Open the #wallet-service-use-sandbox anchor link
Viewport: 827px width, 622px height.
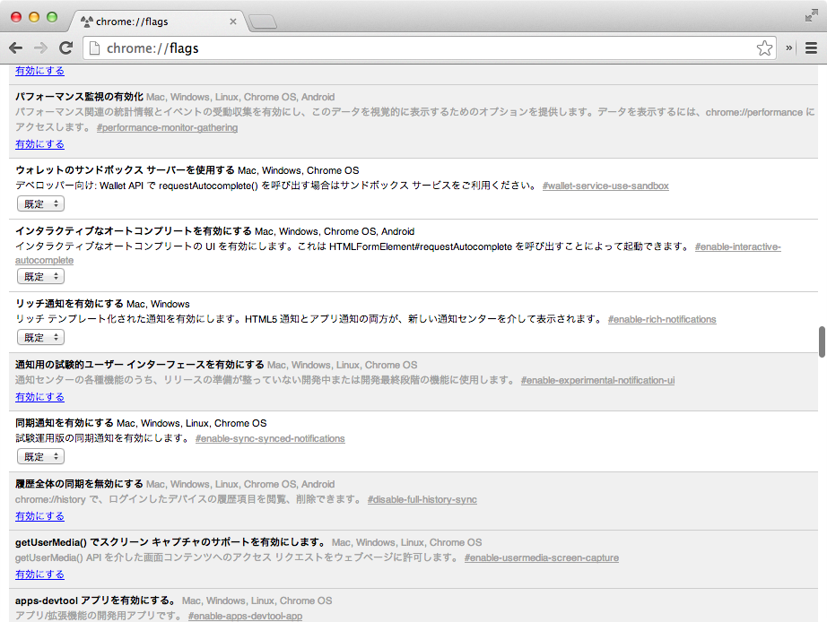(x=605, y=186)
